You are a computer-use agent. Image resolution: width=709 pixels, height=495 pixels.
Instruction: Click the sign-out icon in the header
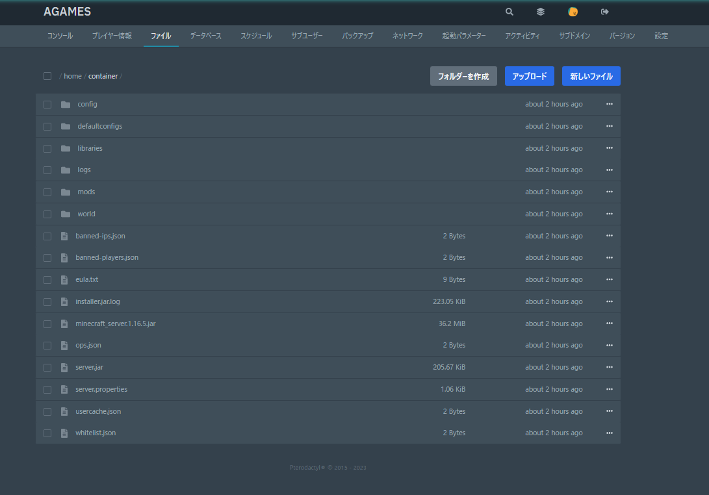[604, 12]
